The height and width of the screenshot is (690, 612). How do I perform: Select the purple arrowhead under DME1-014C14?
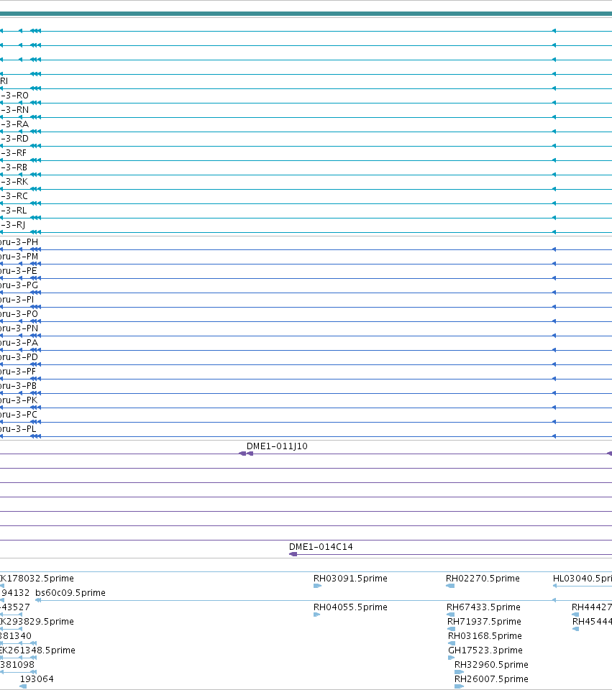click(x=293, y=554)
